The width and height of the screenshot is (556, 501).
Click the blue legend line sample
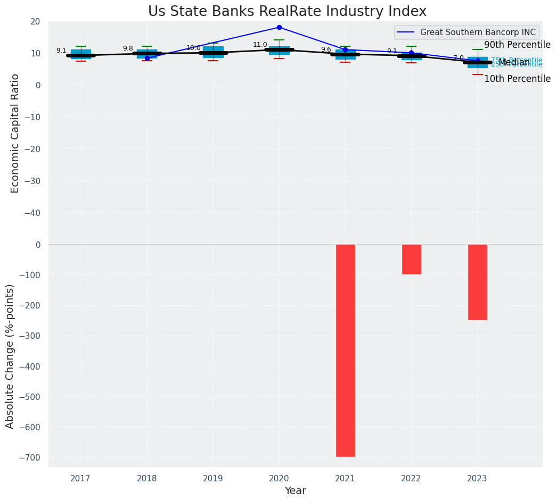tap(406, 32)
